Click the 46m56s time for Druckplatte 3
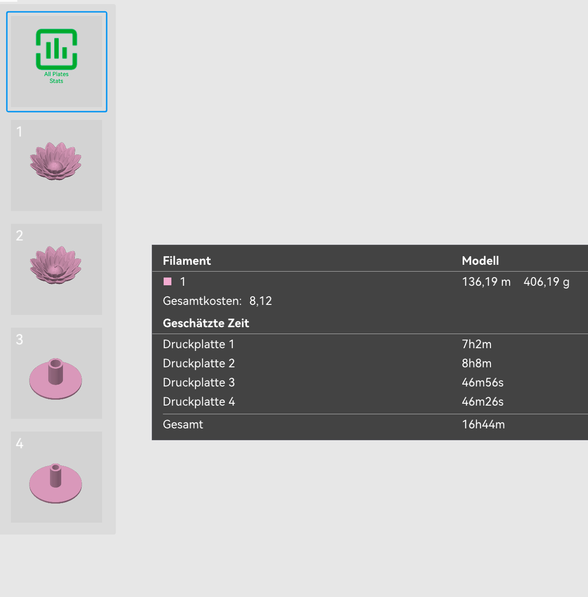The height and width of the screenshot is (597, 588). pyautogui.click(x=482, y=382)
